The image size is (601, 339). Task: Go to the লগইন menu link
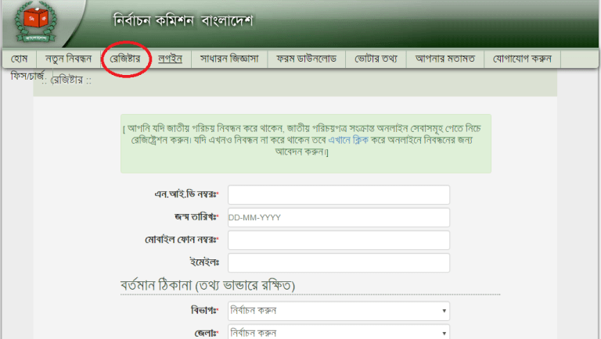[170, 59]
